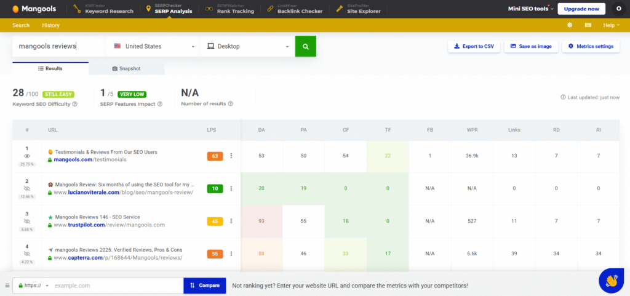Click Number of results help icon
630x296 pixels.
coord(231,103)
